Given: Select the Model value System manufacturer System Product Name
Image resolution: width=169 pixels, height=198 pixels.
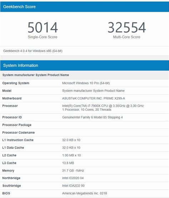Looking at the screenshot, I should [x=93, y=91].
